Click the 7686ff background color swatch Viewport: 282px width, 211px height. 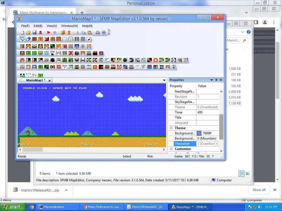pos(199,133)
